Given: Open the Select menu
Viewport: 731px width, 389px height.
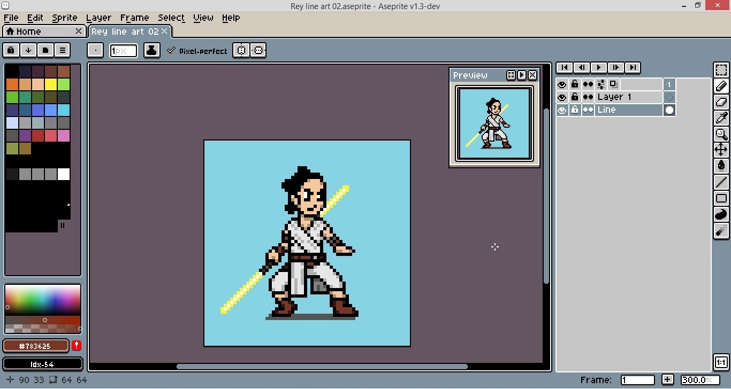Looking at the screenshot, I should (171, 18).
